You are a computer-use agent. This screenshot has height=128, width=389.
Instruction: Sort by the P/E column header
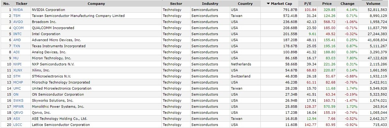click(308, 4)
